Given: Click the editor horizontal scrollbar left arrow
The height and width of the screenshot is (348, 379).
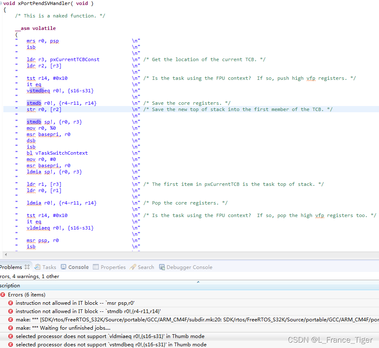Looking at the screenshot, I should pyautogui.click(x=6, y=254).
